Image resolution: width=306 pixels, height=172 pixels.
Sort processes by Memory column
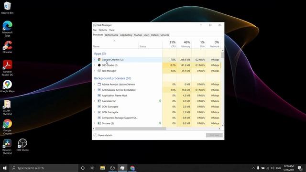[184, 44]
